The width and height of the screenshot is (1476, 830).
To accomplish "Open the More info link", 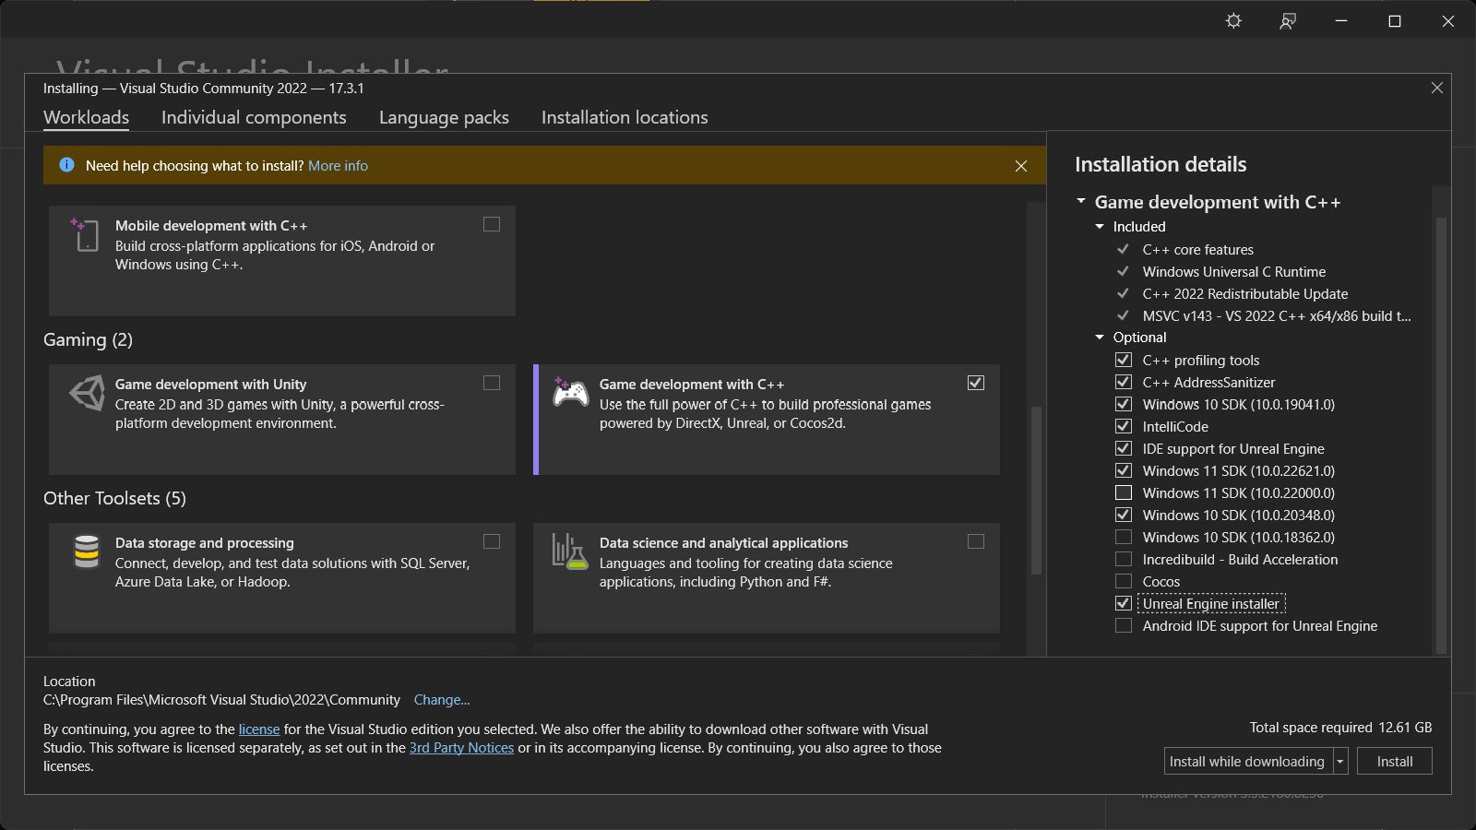I will [338, 166].
